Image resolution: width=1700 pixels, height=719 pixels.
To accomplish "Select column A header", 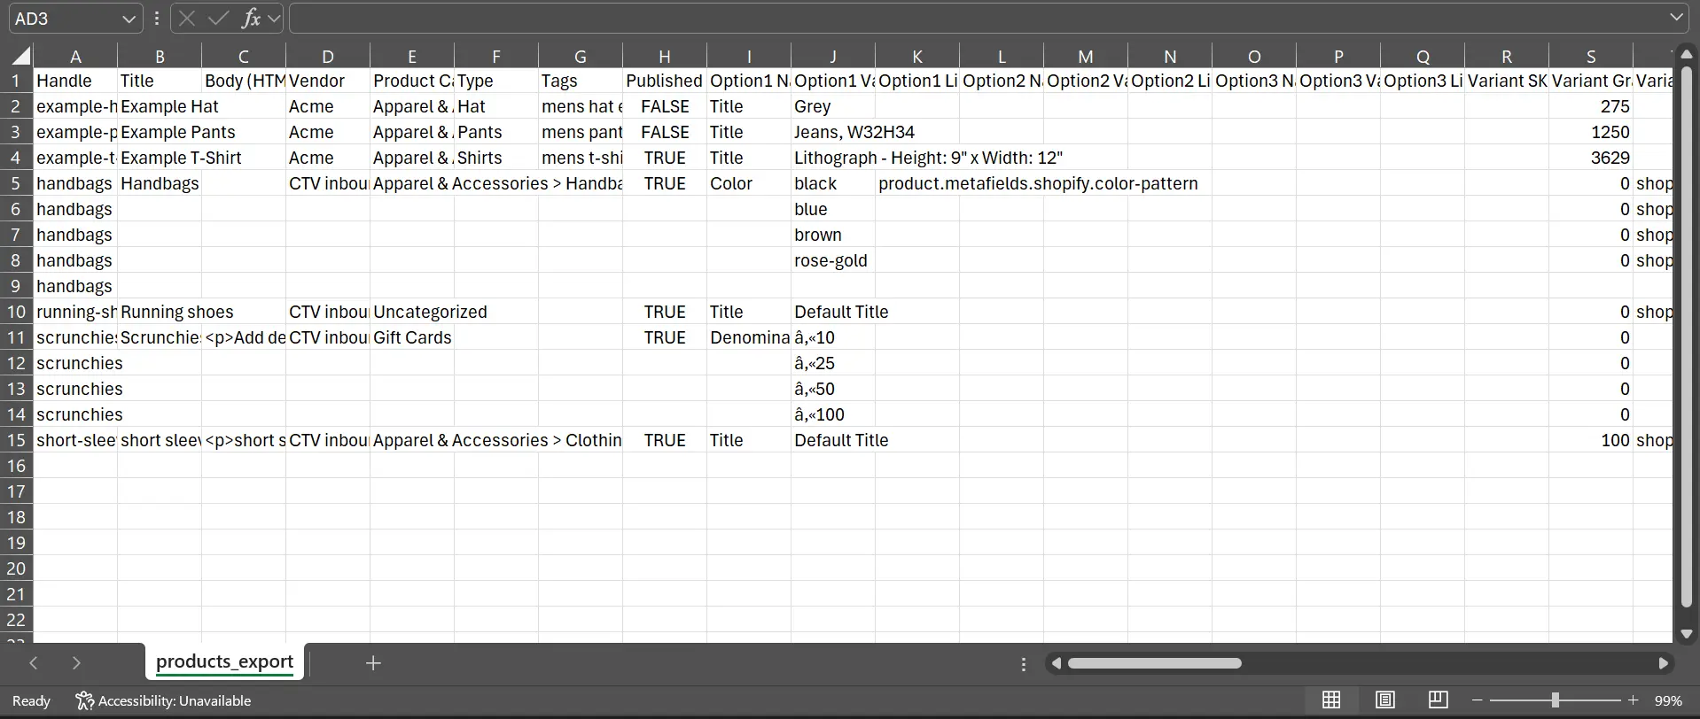I will point(75,57).
